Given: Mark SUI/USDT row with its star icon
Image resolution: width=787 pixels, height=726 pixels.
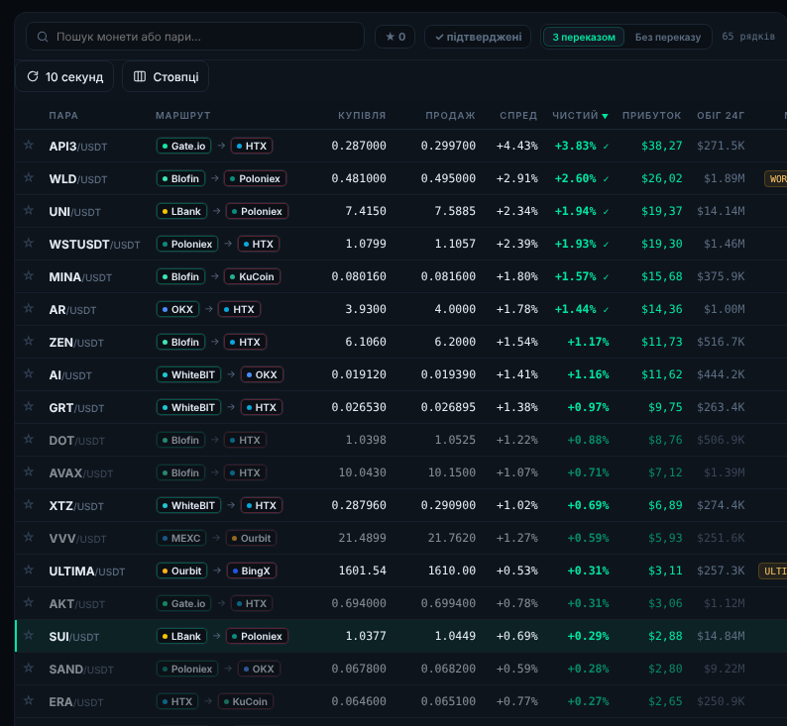Looking at the screenshot, I should click(29, 635).
